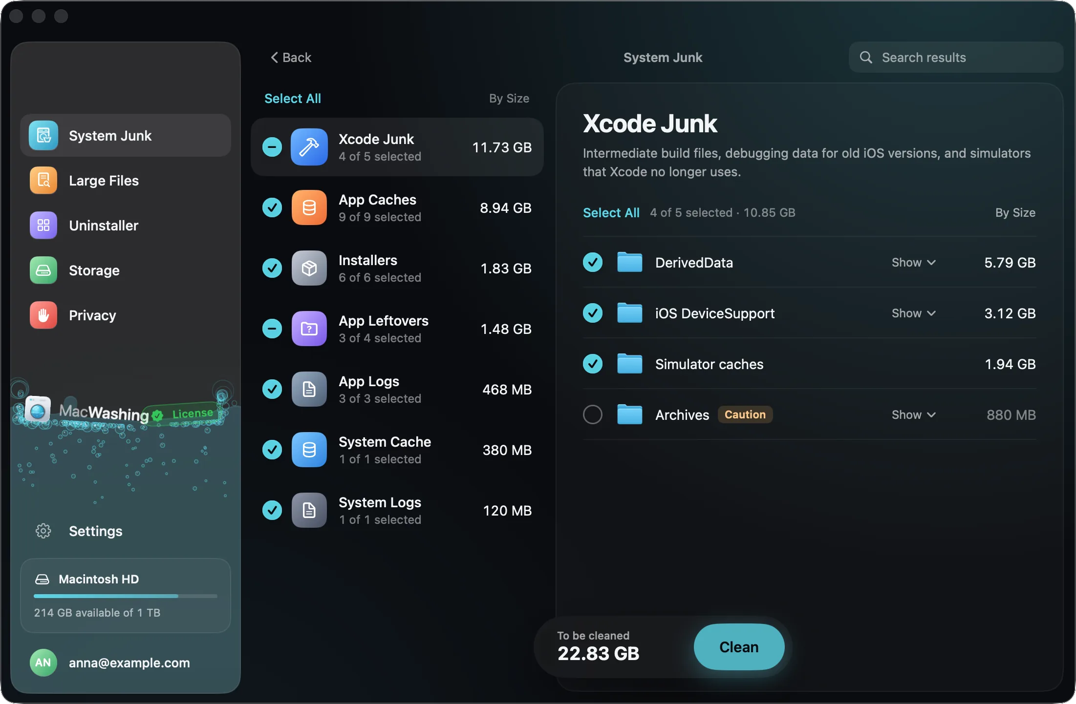Click the System Cache blue database icon
The width and height of the screenshot is (1076, 704).
coord(309,450)
